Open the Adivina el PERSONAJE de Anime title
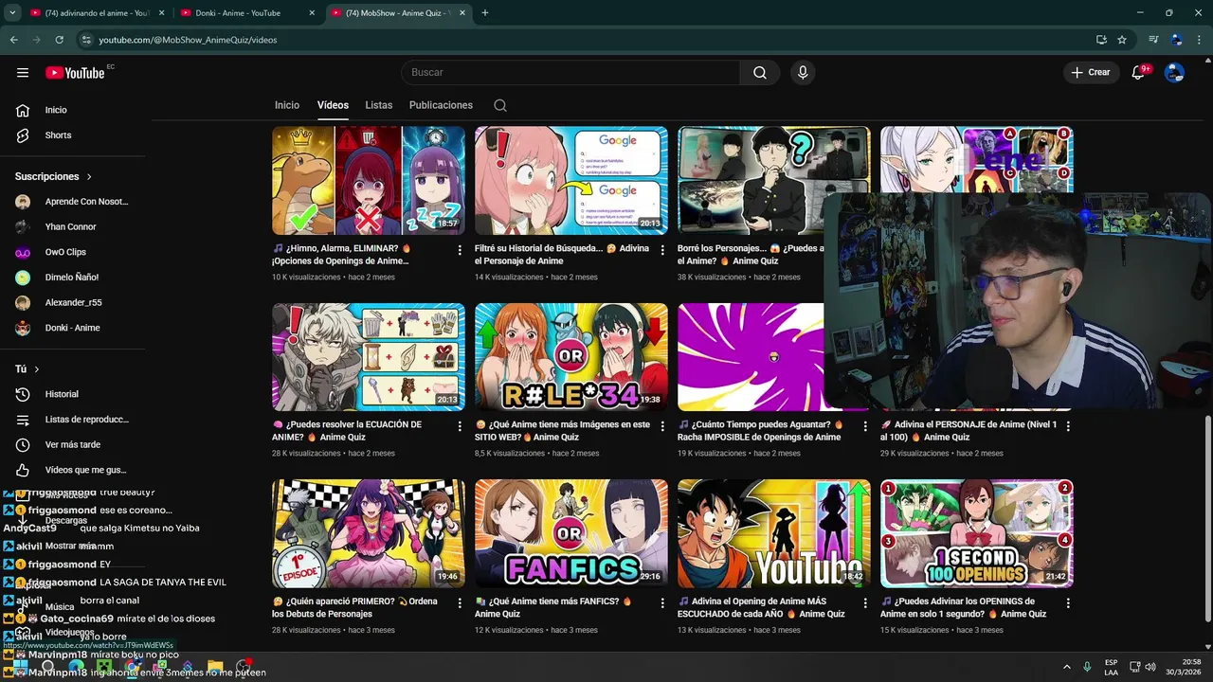 coord(969,431)
